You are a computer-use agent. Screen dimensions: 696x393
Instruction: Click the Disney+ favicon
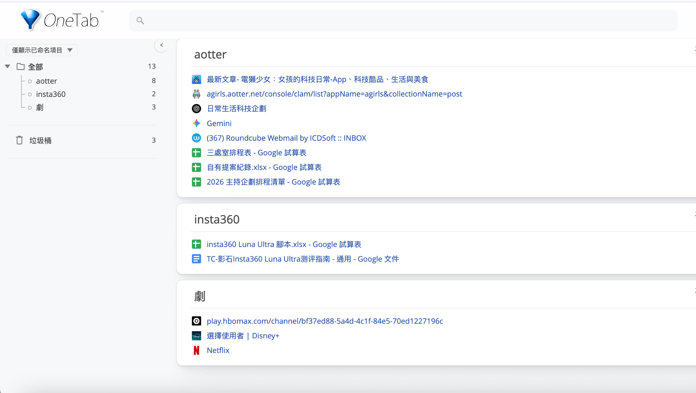tap(196, 336)
